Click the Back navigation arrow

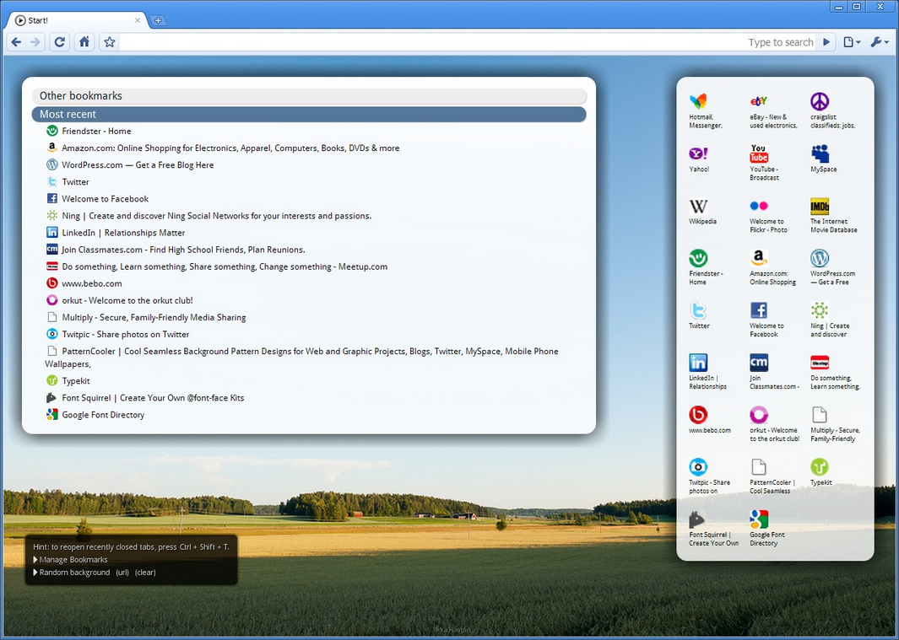(17, 42)
